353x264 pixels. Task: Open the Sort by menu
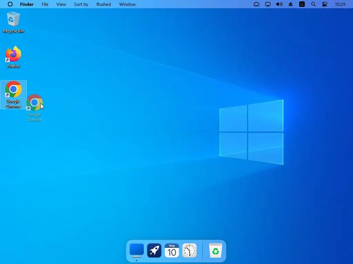pos(81,4)
